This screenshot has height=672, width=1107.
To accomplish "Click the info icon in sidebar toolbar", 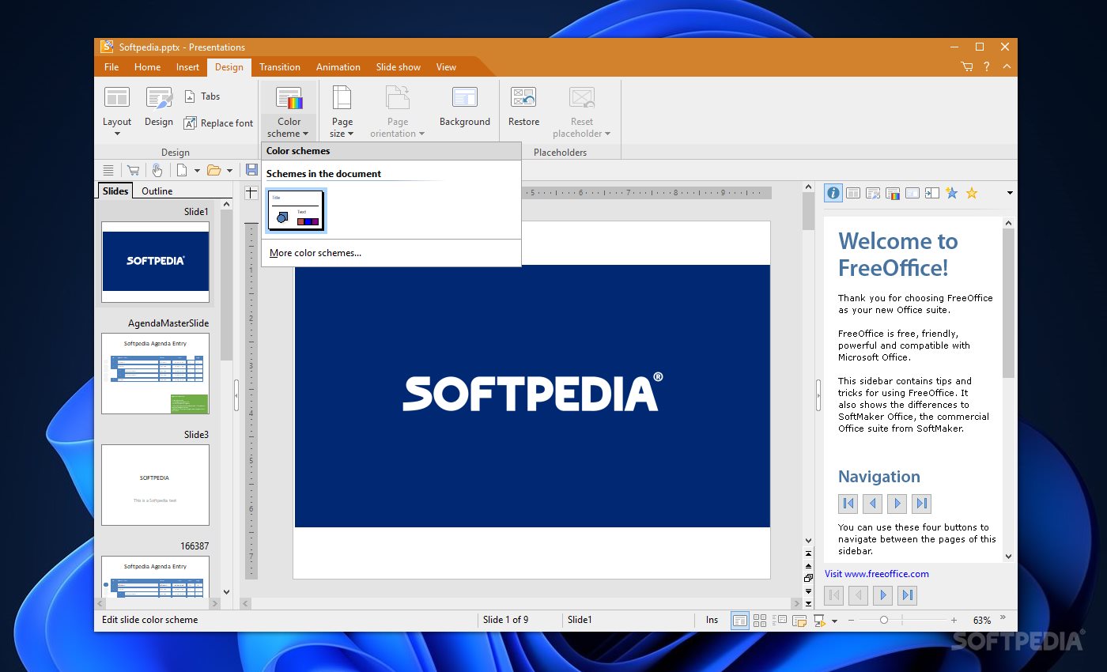I will pyautogui.click(x=833, y=193).
